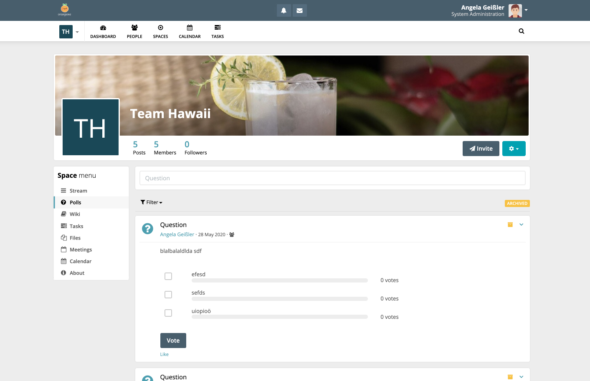Go to Dashboard

click(103, 31)
